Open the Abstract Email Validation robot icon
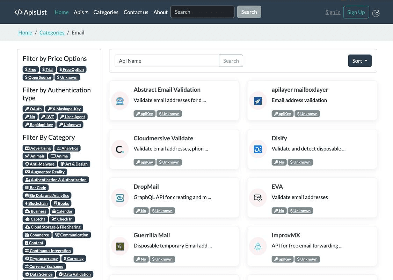 tap(119, 100)
